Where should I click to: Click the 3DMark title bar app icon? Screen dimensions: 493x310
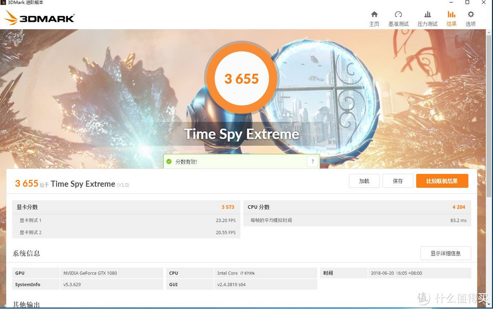(3, 3)
